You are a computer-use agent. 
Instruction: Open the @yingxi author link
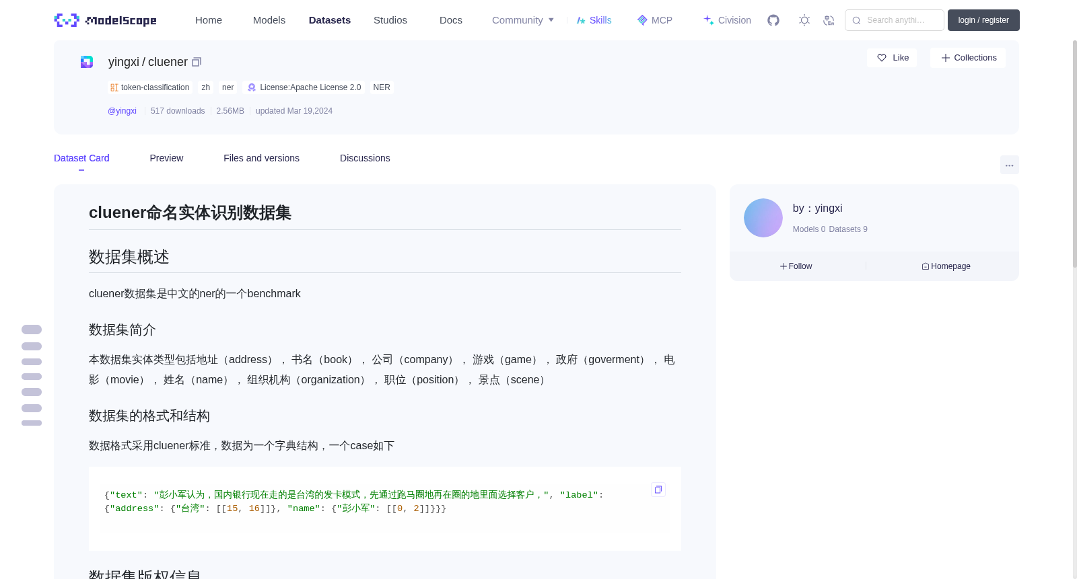[122, 111]
